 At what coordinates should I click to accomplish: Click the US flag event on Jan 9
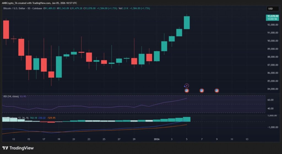click(217, 90)
